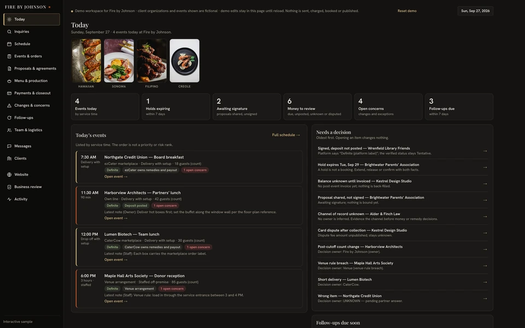525x328 pixels.
Task: Click open concern badge on Harborview event
Action: pyautogui.click(x=165, y=206)
